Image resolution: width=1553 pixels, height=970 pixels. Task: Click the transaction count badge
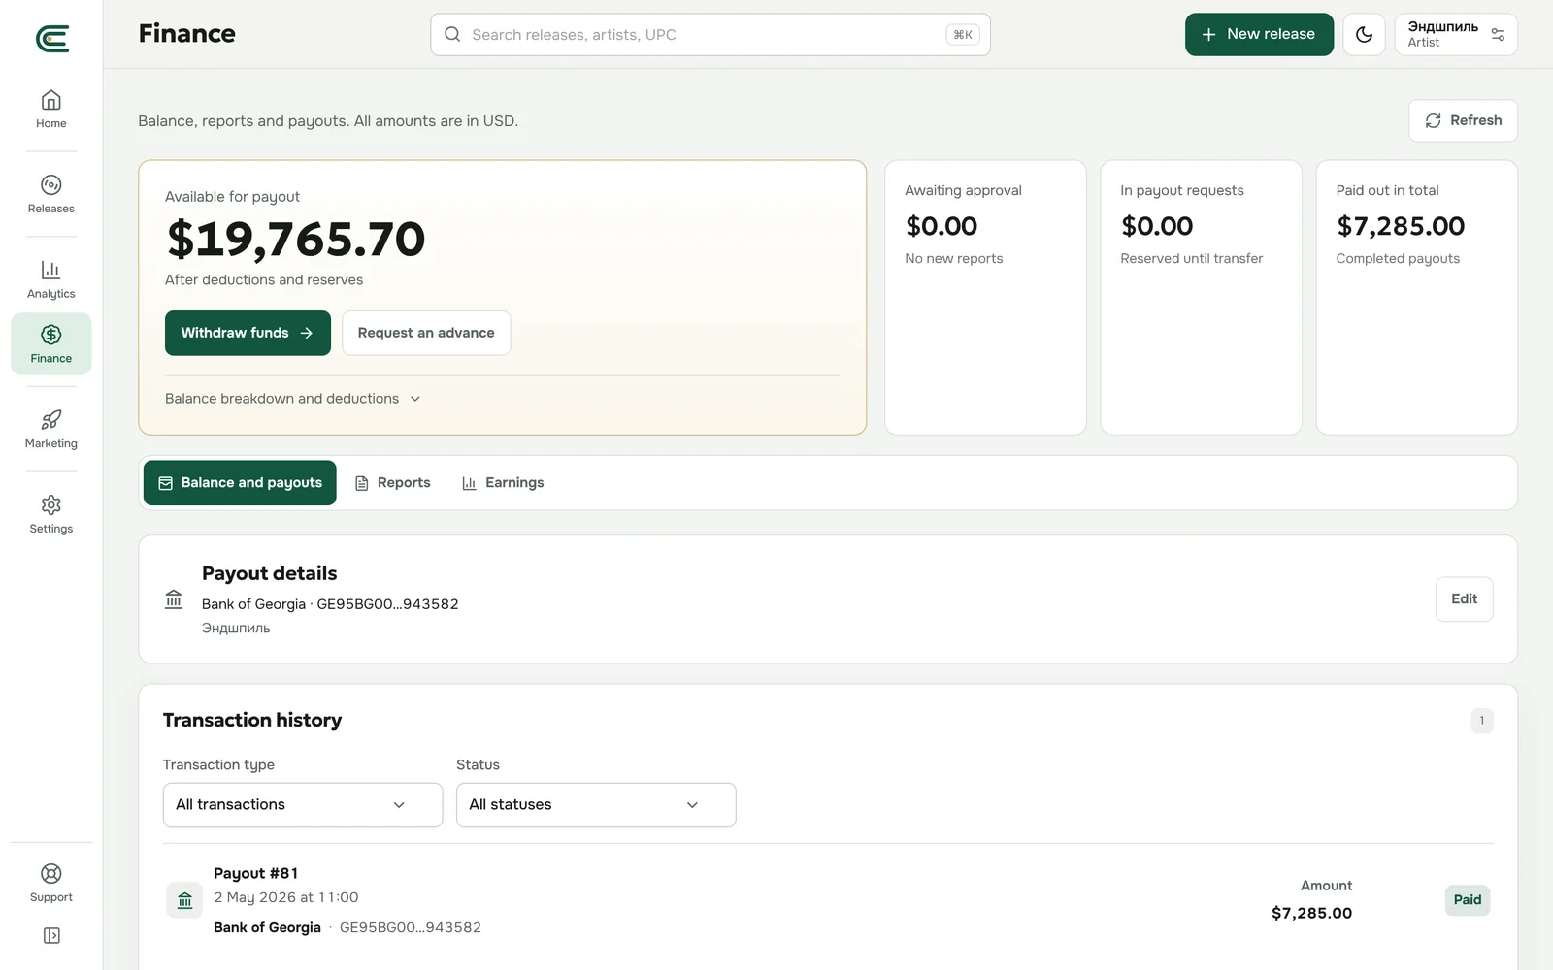1481,721
